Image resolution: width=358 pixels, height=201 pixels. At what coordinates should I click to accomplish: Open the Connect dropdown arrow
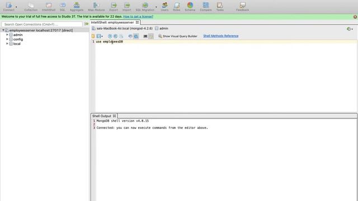(x=16, y=7)
